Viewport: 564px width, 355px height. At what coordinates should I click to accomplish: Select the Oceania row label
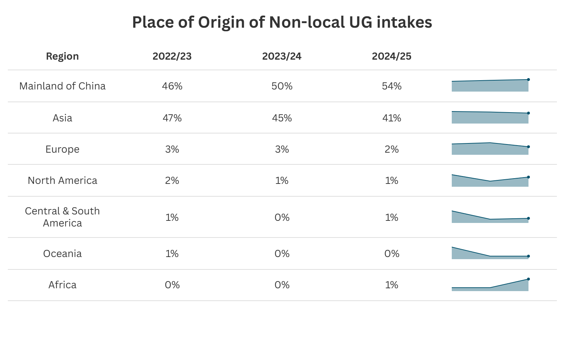pyautogui.click(x=63, y=253)
